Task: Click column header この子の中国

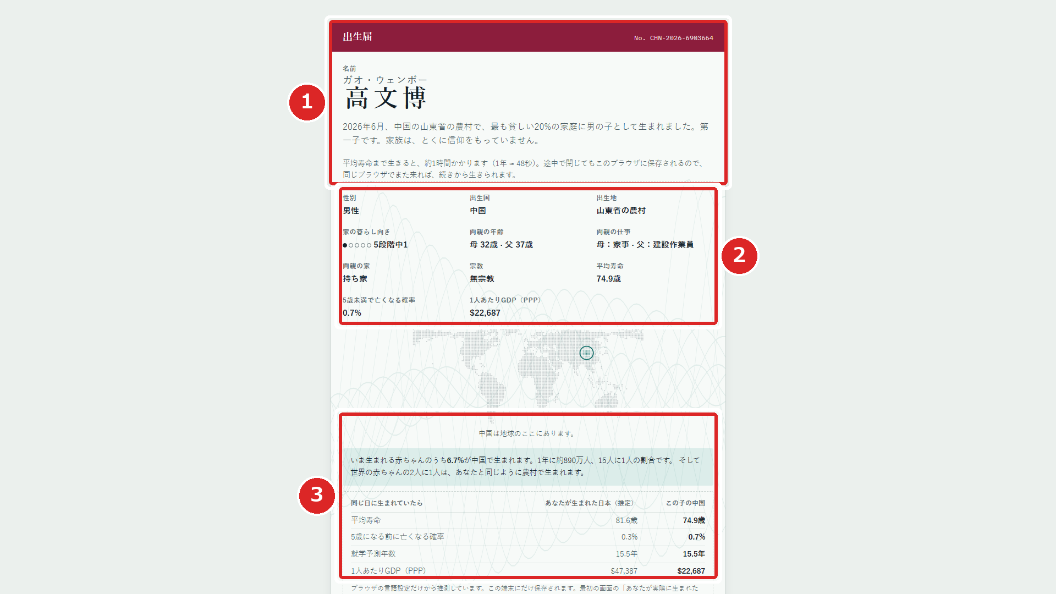Action: pos(685,503)
